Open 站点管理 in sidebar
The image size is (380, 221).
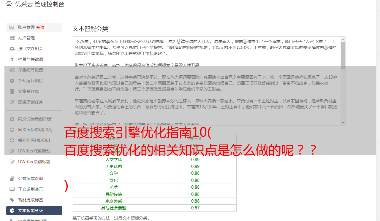(34, 38)
